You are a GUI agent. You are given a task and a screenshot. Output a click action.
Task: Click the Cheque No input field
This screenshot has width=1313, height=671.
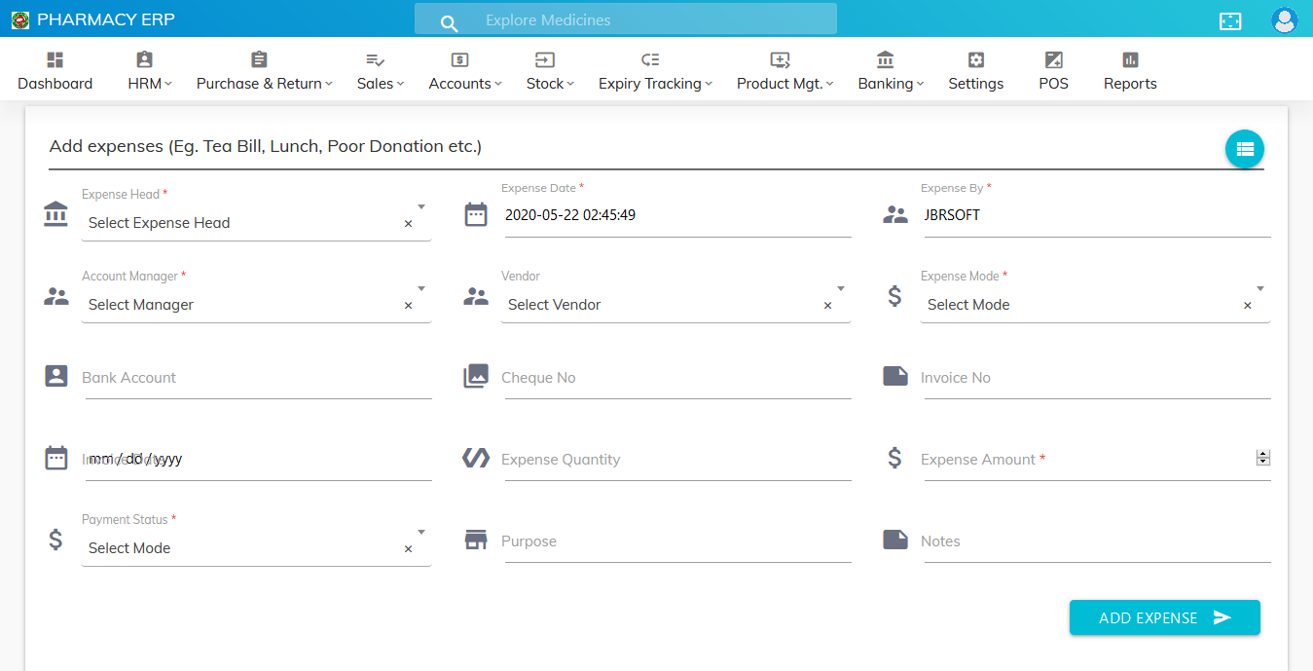tap(676, 378)
